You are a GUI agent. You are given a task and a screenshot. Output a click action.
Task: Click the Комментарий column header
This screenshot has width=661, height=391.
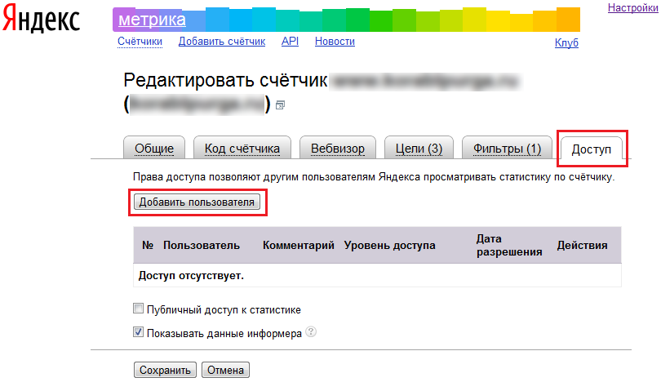coord(299,246)
